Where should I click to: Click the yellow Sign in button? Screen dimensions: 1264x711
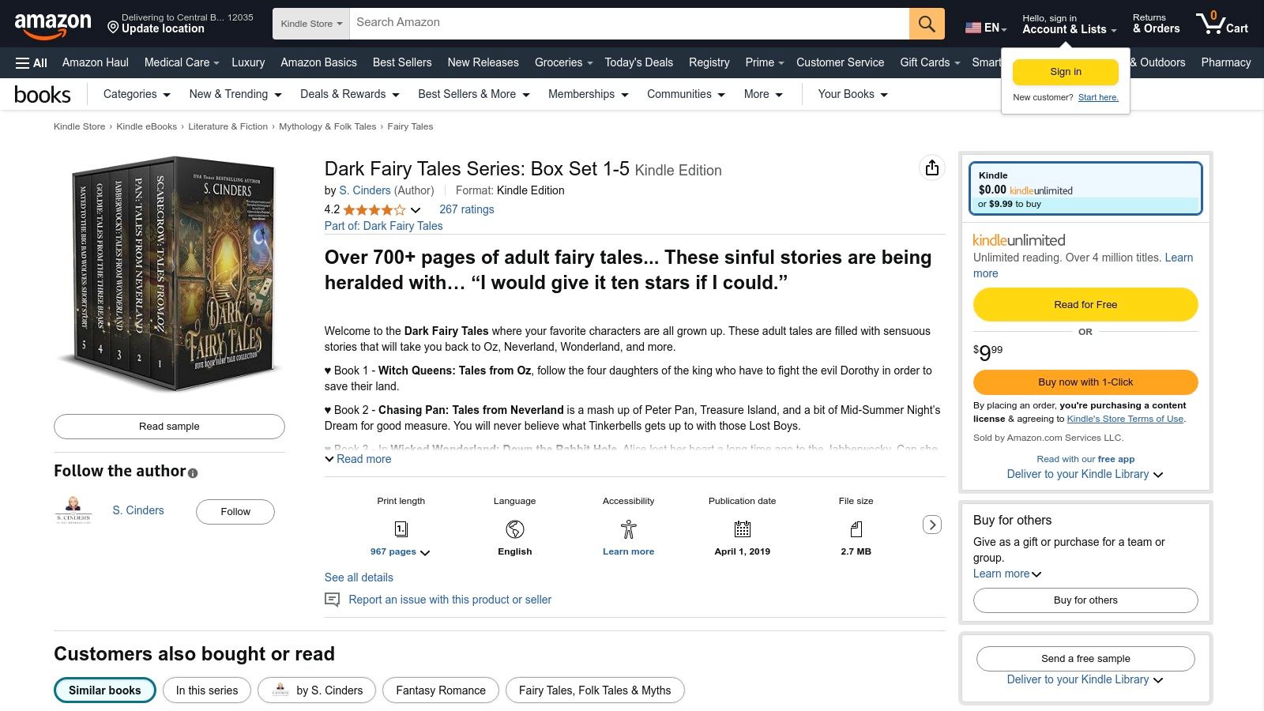coord(1066,72)
